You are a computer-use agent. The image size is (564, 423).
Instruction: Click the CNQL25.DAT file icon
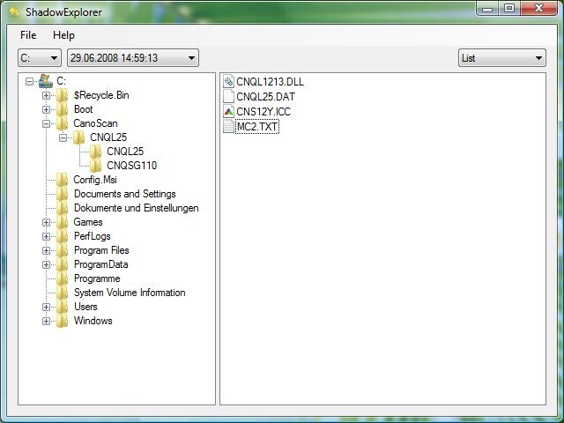coord(229,97)
